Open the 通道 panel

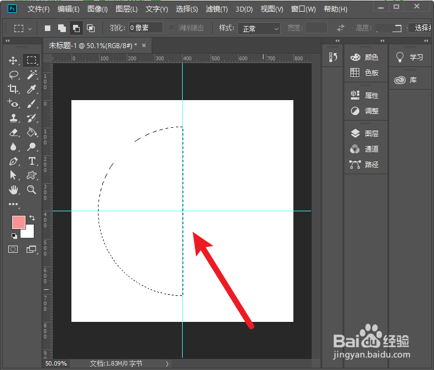tap(364, 149)
